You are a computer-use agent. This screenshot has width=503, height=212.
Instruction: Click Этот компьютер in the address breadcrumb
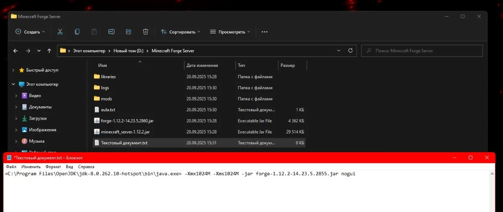89,51
